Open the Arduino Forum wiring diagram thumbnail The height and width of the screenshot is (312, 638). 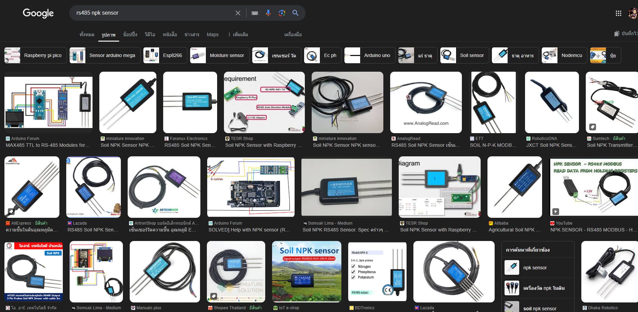pos(48,102)
